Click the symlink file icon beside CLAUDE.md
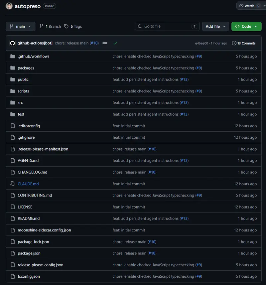 (13, 184)
